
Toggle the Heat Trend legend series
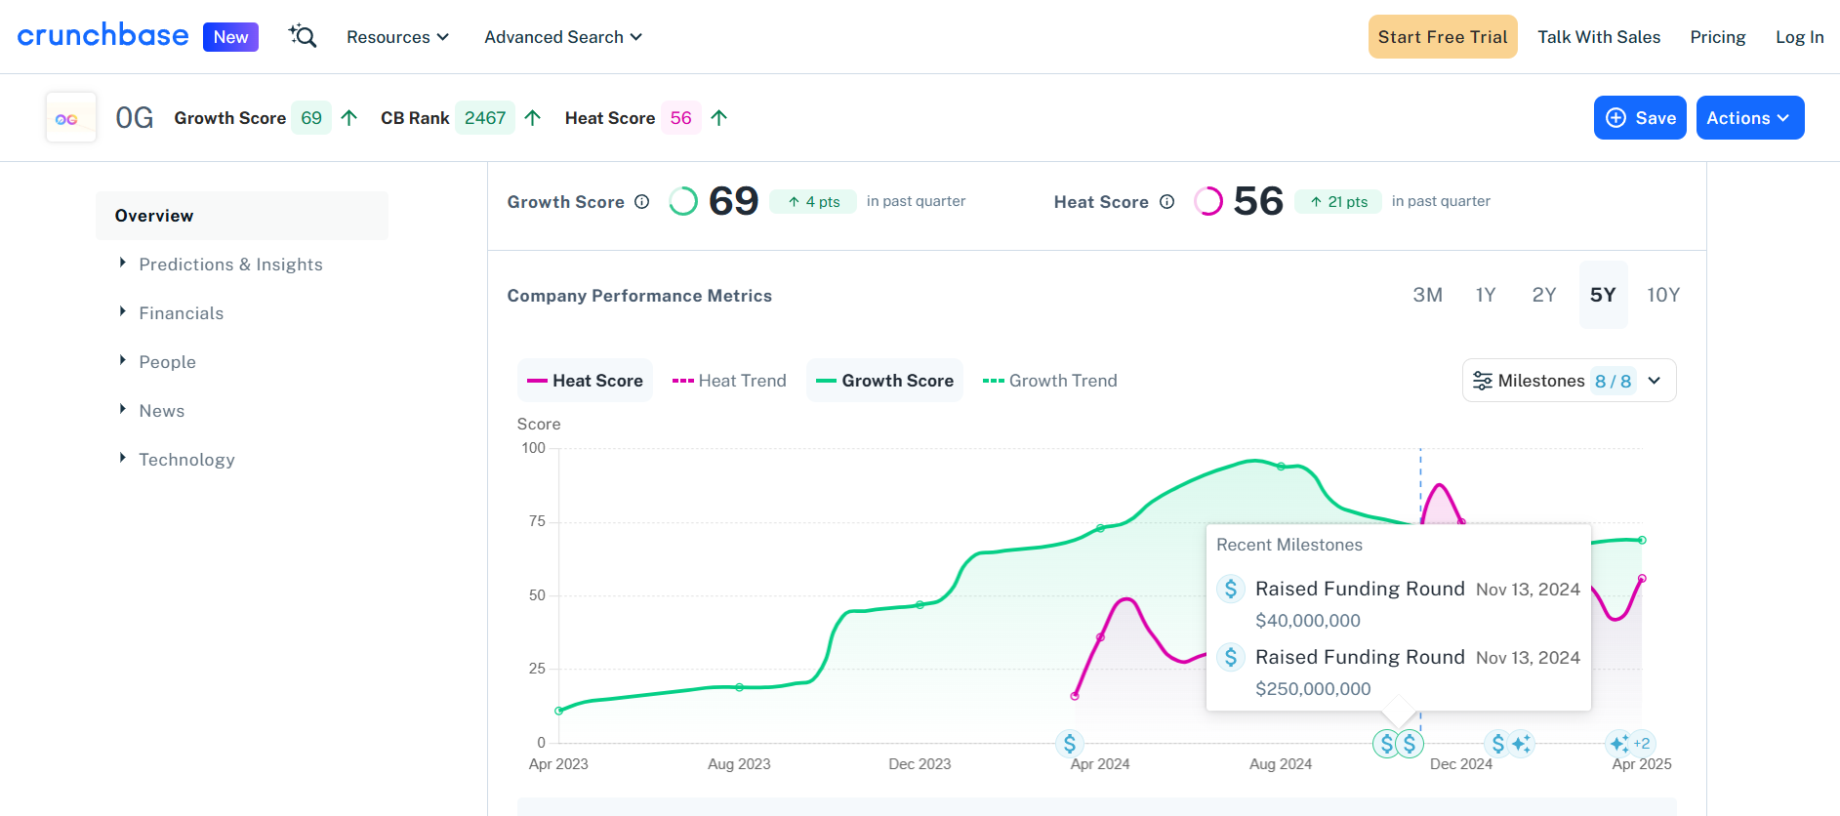pos(729,381)
